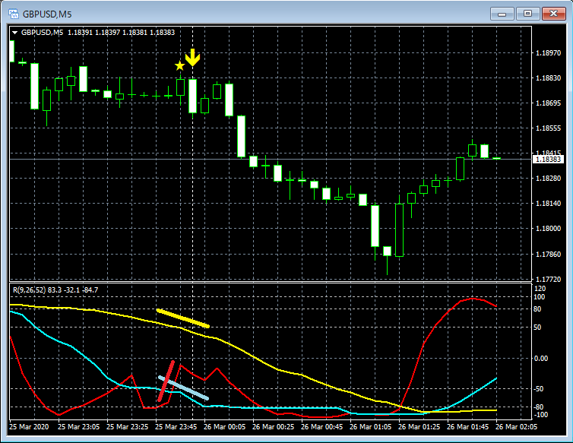Close the GBPUSD,M5 chart window
573x443 pixels.
pos(554,14)
